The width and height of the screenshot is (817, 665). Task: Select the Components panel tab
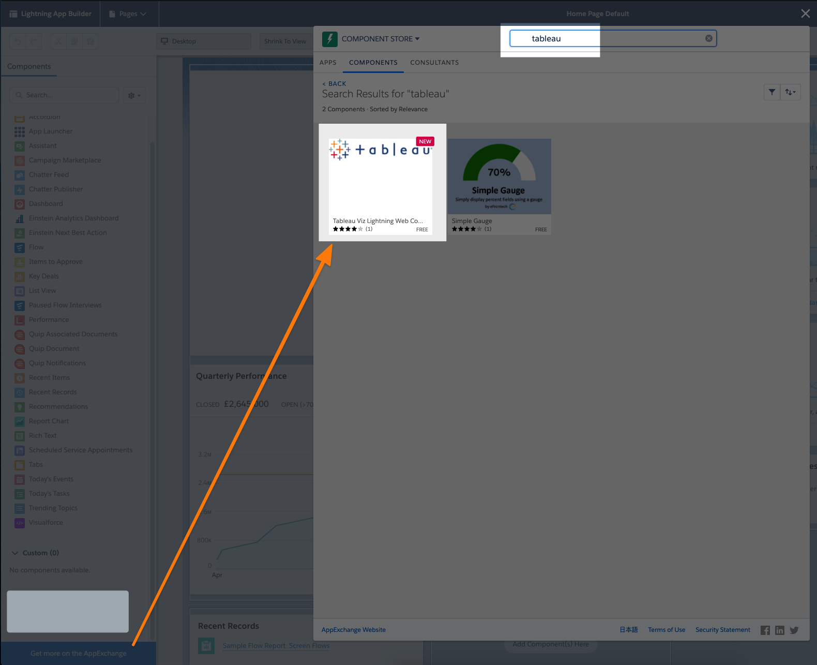click(29, 66)
